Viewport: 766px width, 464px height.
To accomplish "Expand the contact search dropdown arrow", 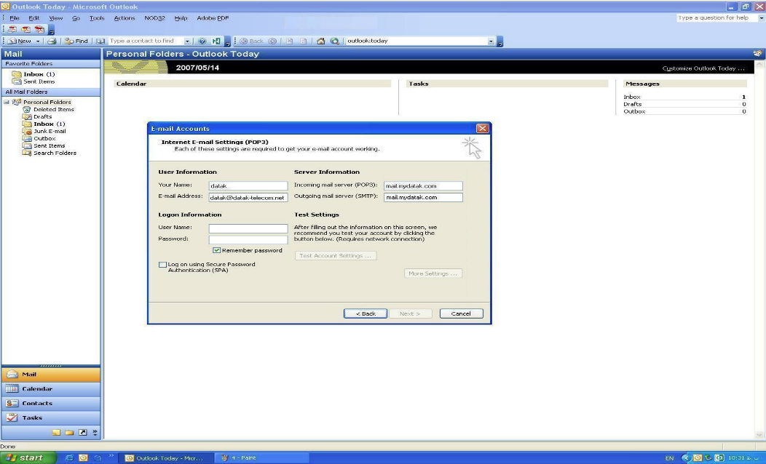I will tap(187, 41).
